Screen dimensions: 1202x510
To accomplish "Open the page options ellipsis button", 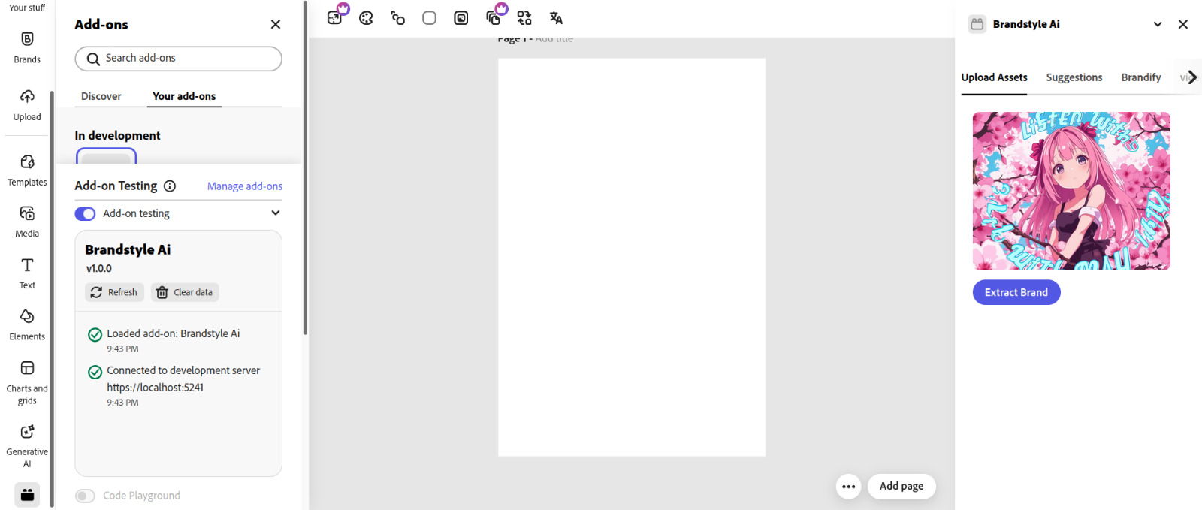I will tap(849, 487).
